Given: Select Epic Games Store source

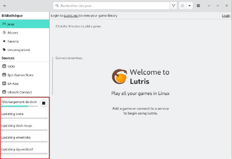Looking at the screenshot, I should point(20,75).
